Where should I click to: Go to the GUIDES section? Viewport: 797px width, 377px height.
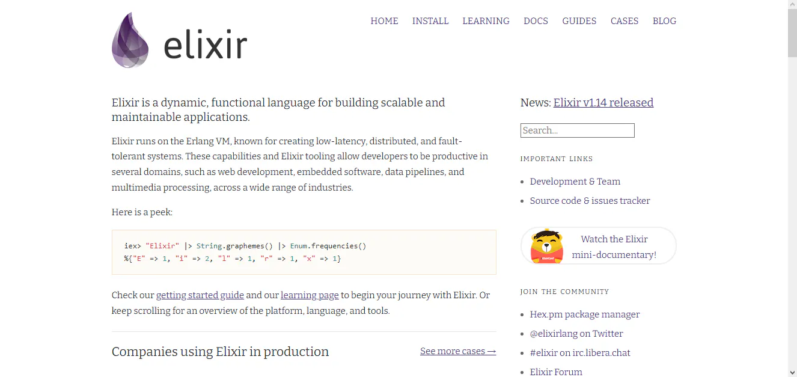click(x=579, y=21)
